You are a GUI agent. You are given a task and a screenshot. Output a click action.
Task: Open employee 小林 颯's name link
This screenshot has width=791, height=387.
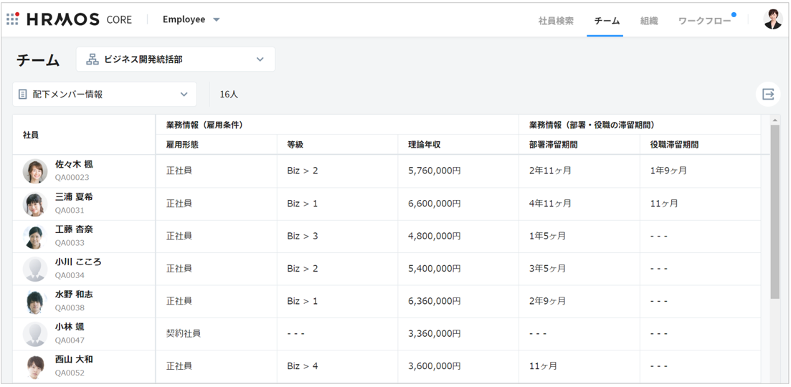click(x=70, y=327)
